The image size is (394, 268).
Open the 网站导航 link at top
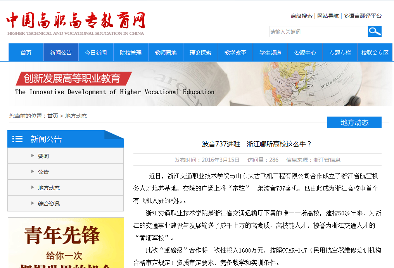click(328, 16)
